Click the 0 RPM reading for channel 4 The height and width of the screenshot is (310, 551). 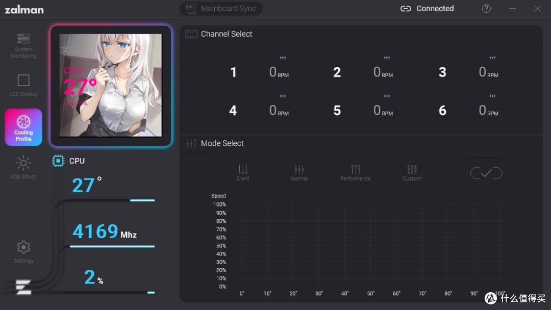[279, 111]
